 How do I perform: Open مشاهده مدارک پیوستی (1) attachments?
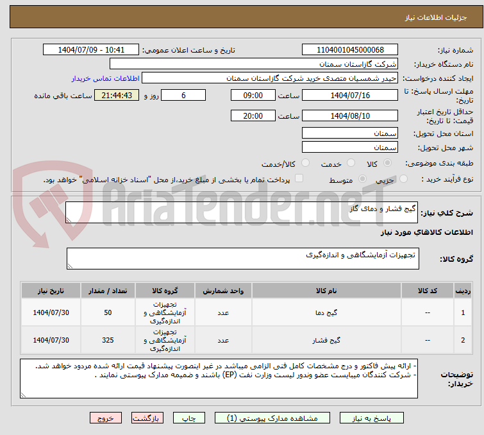click(x=272, y=418)
